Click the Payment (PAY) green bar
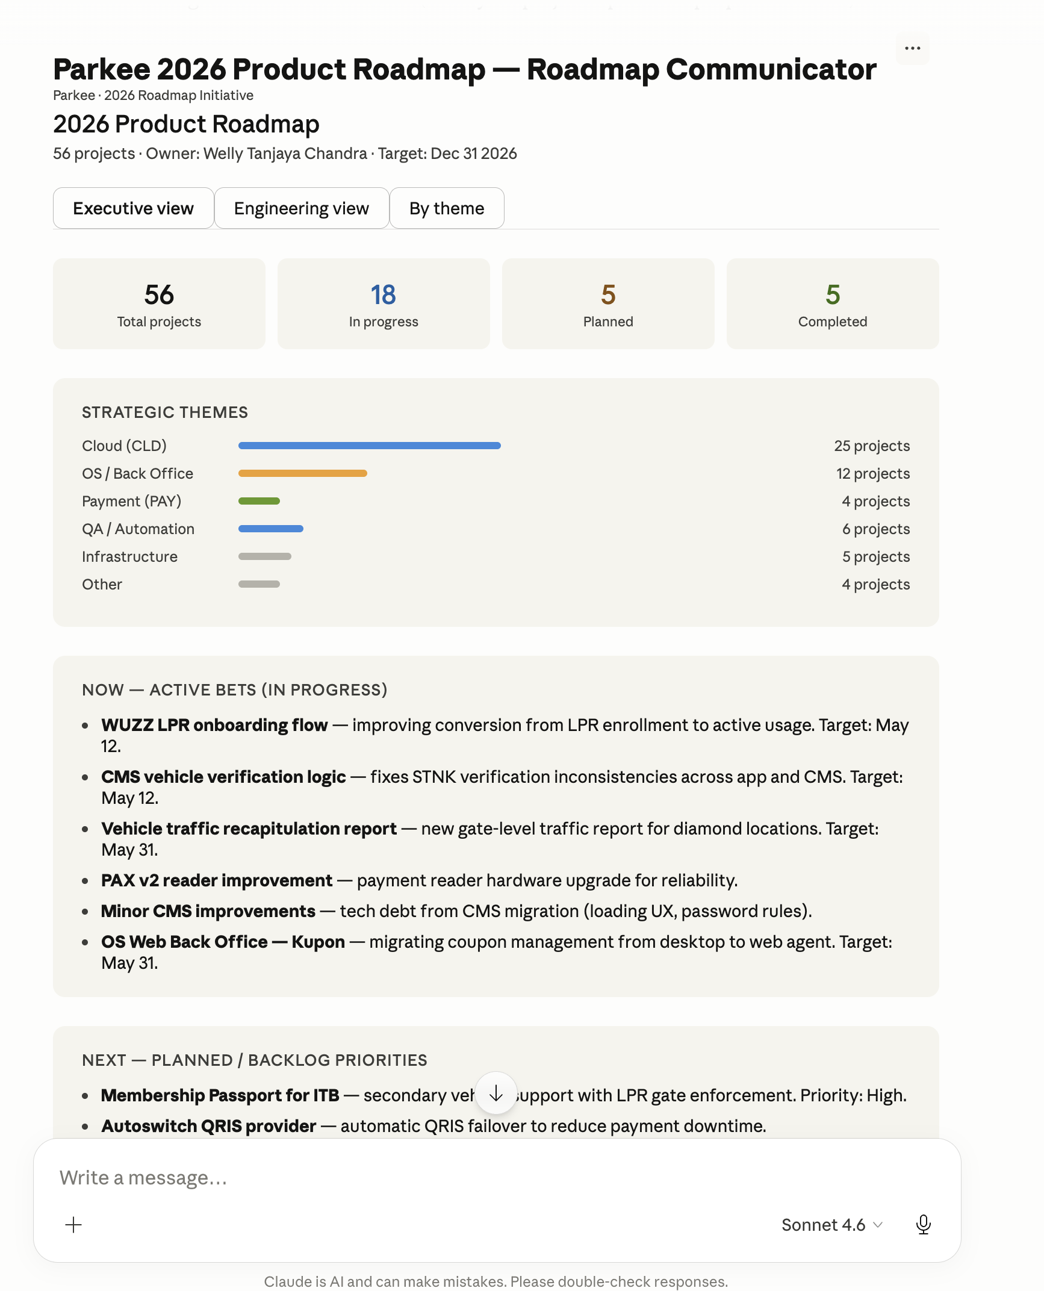 click(259, 501)
